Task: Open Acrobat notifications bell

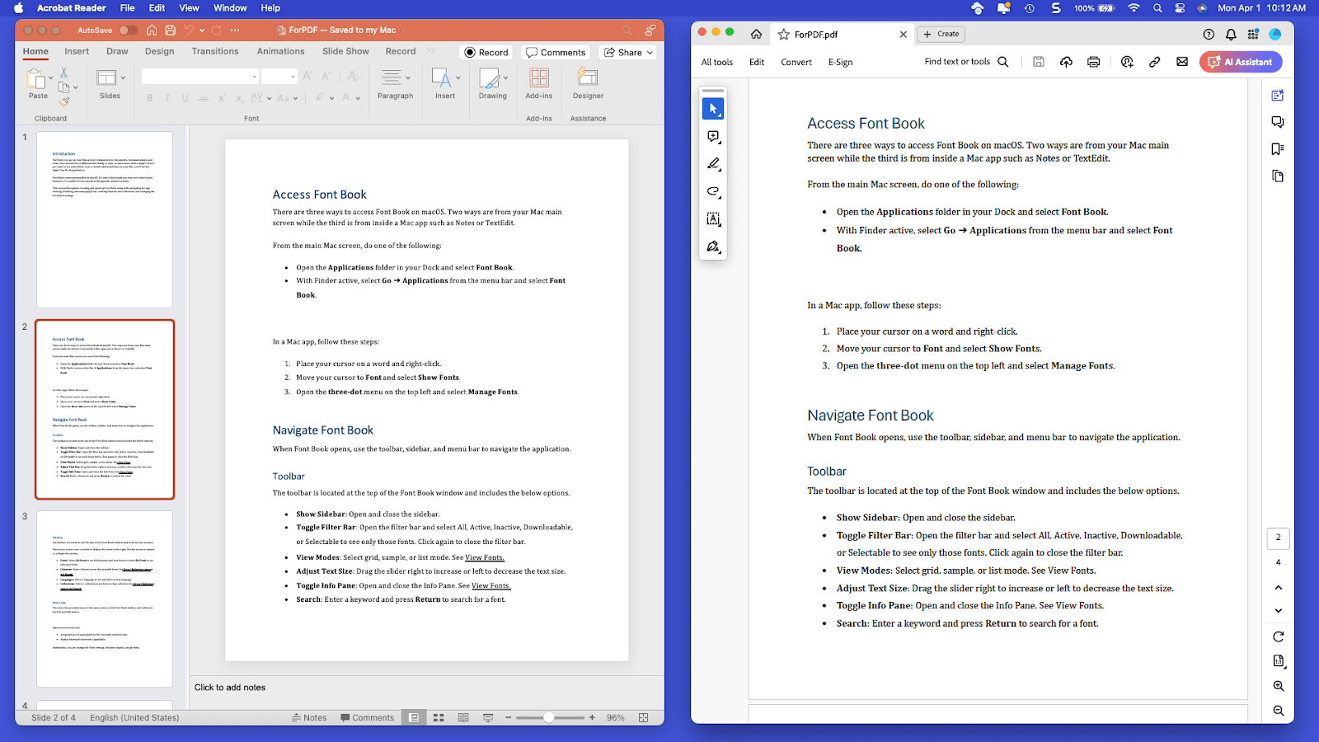Action: (1231, 34)
